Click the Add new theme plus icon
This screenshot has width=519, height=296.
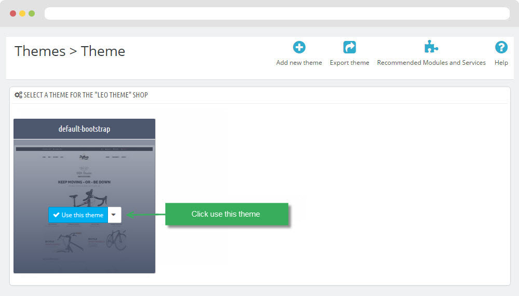[299, 48]
